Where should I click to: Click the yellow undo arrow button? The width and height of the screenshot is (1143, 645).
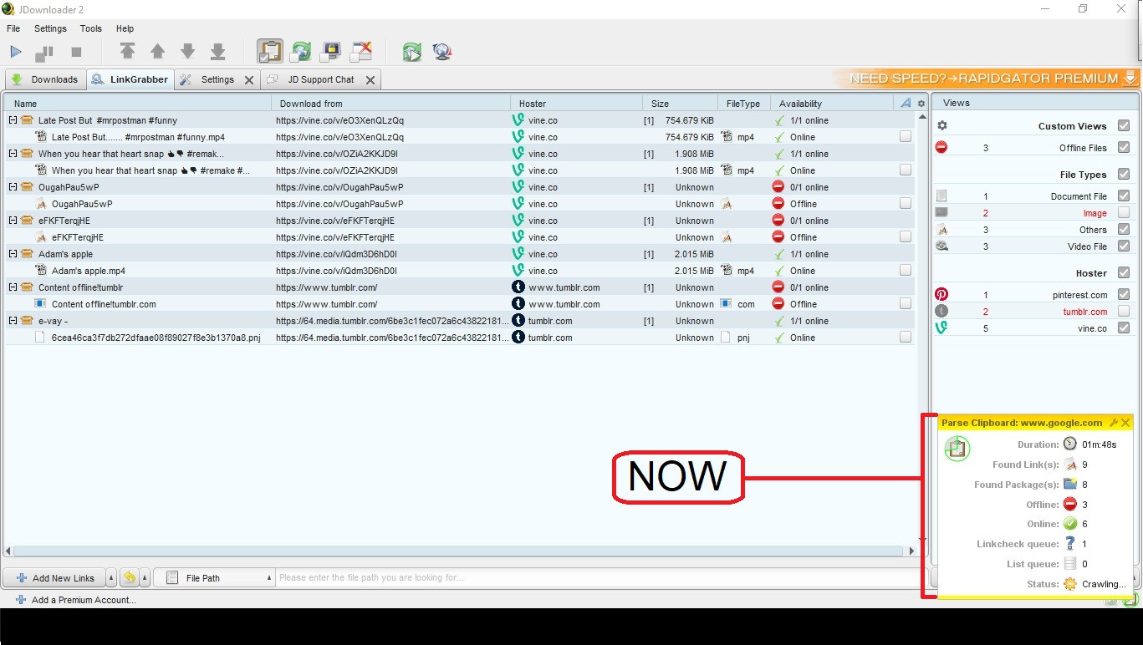(130, 577)
